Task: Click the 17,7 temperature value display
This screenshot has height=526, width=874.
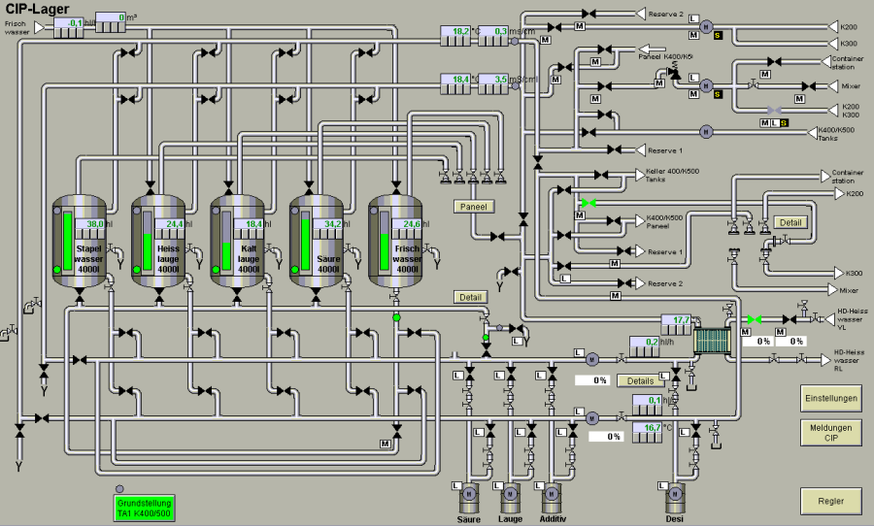Action: click(x=679, y=319)
